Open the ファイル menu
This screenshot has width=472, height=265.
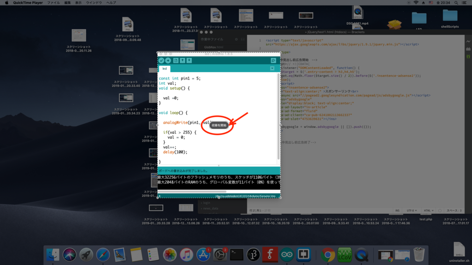53,3
